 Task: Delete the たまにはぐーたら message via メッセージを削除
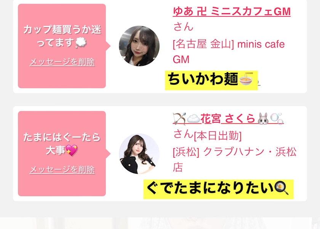[62, 169]
